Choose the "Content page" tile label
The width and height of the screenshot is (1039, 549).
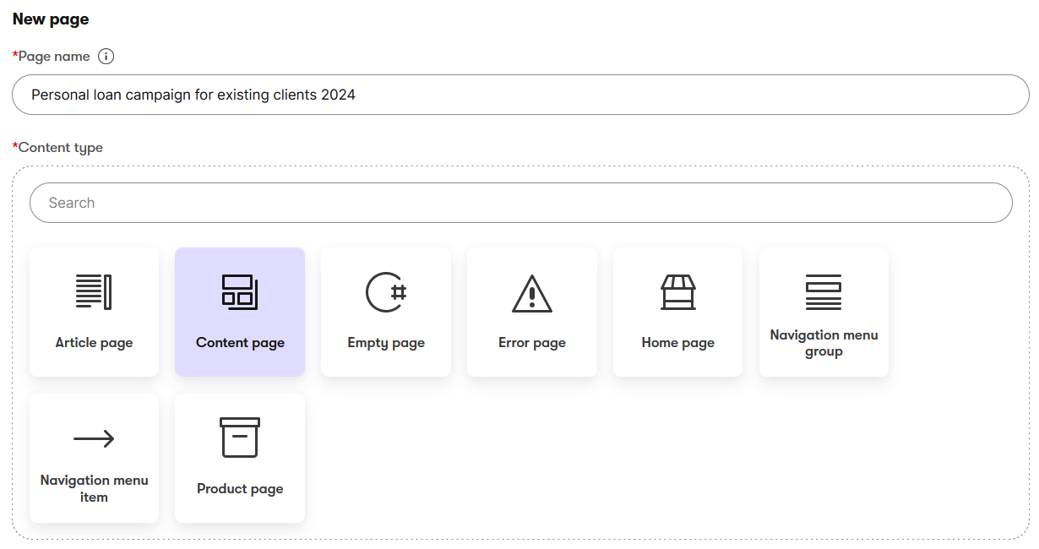click(x=240, y=343)
